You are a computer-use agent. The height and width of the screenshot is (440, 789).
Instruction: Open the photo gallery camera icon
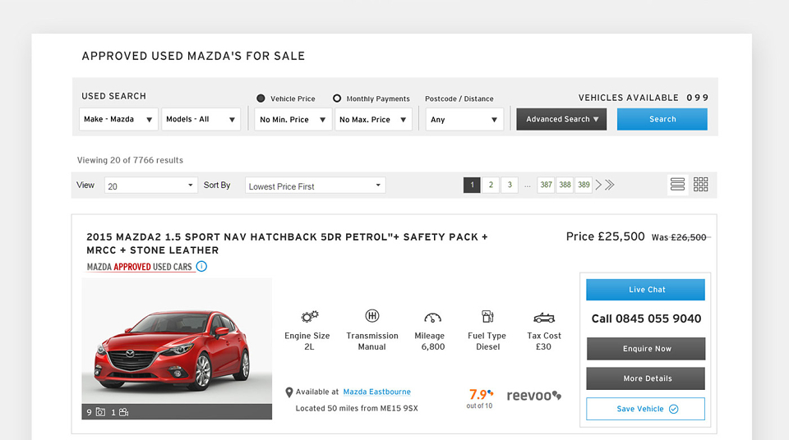click(100, 412)
